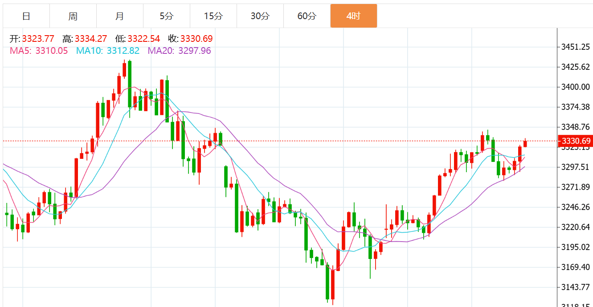The height and width of the screenshot is (307, 593).
Task: Open the 月 monthly chart tab
Action: tap(119, 16)
